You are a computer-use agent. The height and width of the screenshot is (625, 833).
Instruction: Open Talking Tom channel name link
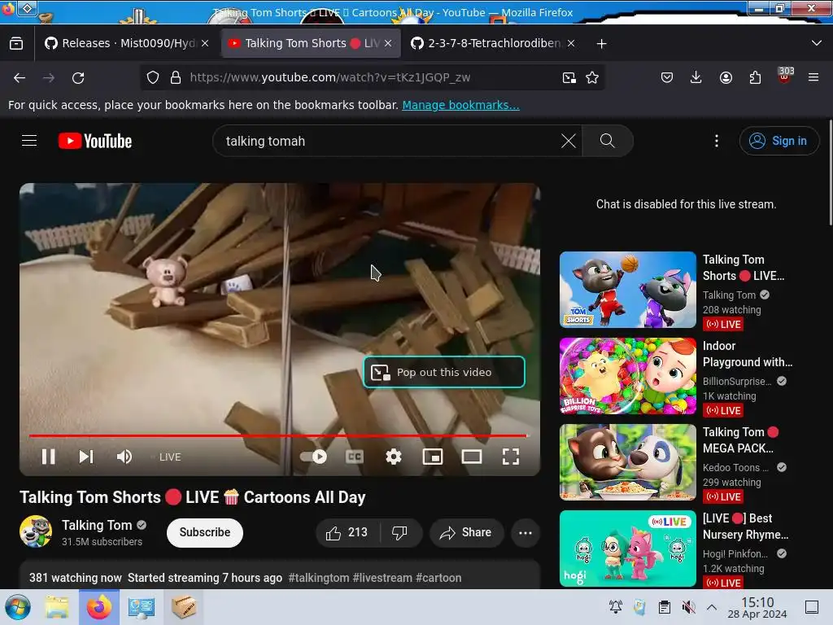97,525
